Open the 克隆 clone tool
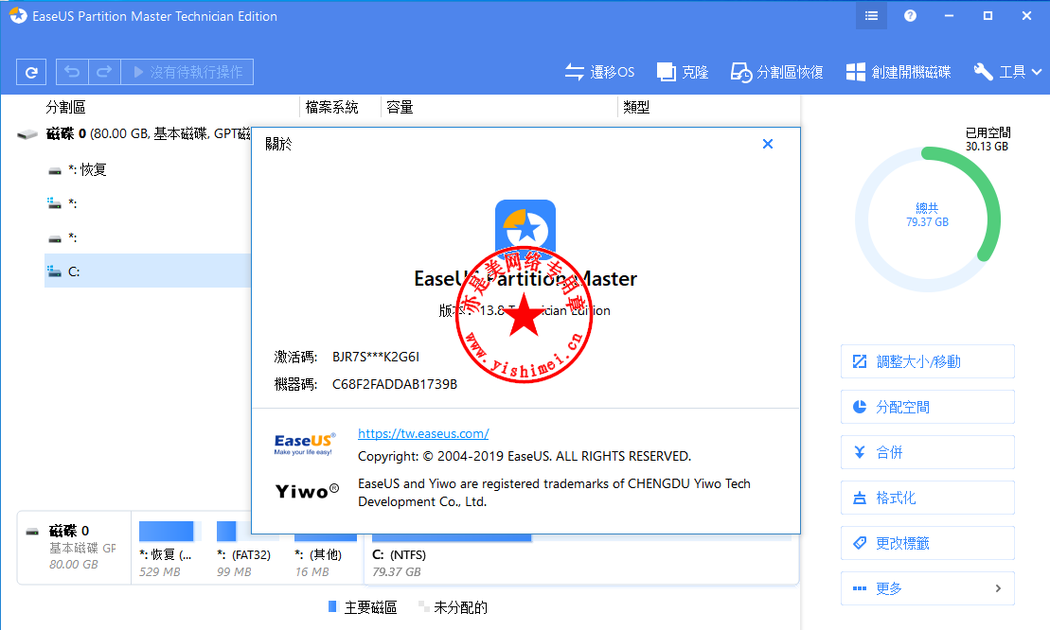The height and width of the screenshot is (630, 1050). click(683, 72)
